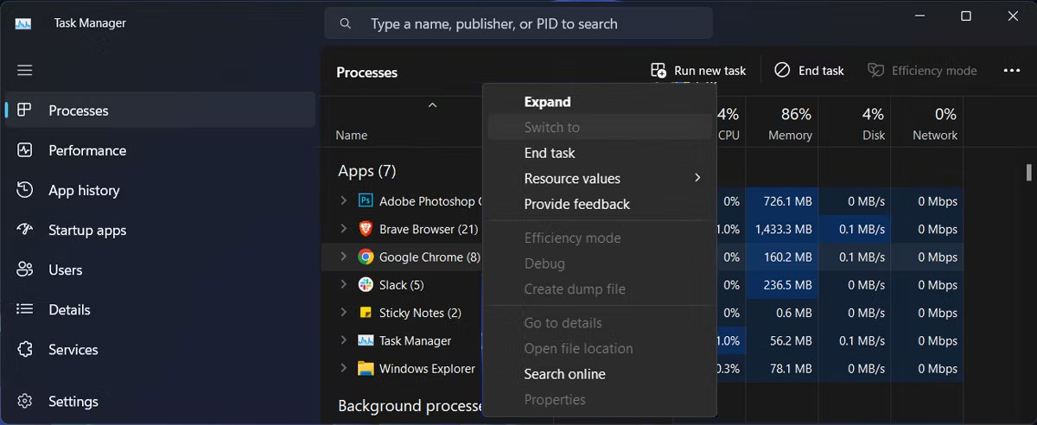Image resolution: width=1037 pixels, height=425 pixels.
Task: Click the 0.6 MB Sticky Notes memory cell
Action: pyautogui.click(x=782, y=313)
